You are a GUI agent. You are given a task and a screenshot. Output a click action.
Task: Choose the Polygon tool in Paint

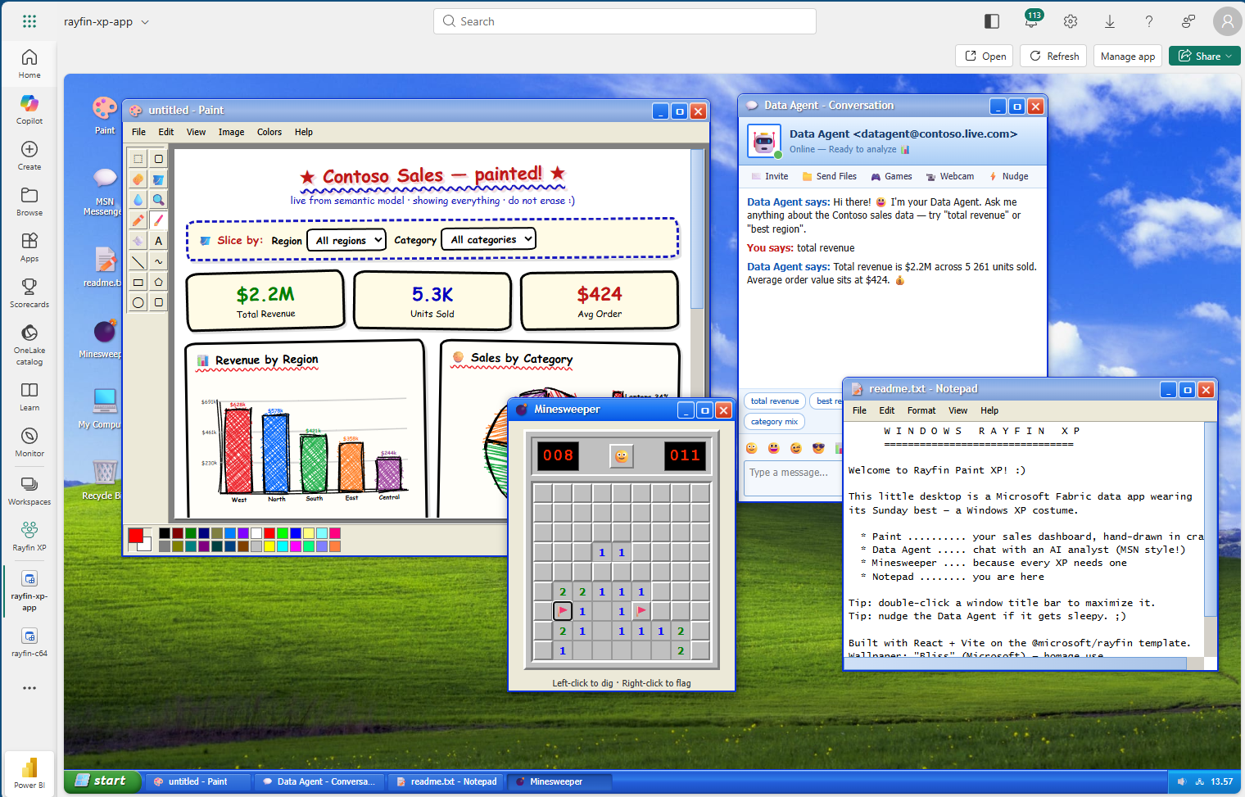pyautogui.click(x=158, y=282)
